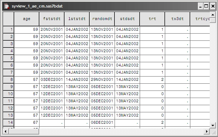Select the trtcyc column header
Image resolution: width=218 pixels, height=137 pixels.
(200, 19)
